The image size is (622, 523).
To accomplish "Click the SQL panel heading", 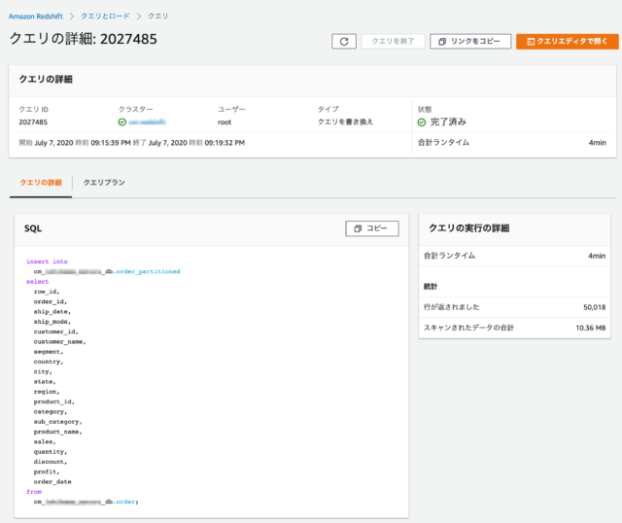I will 33,228.
